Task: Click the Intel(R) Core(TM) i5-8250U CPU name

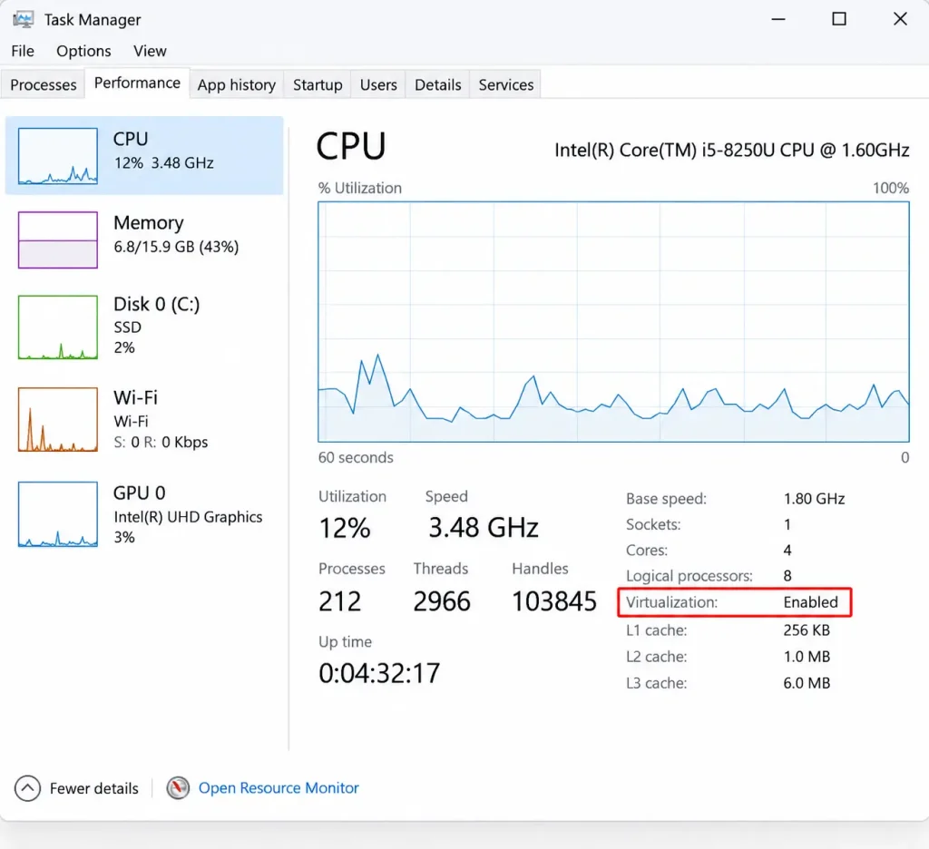Action: click(732, 151)
